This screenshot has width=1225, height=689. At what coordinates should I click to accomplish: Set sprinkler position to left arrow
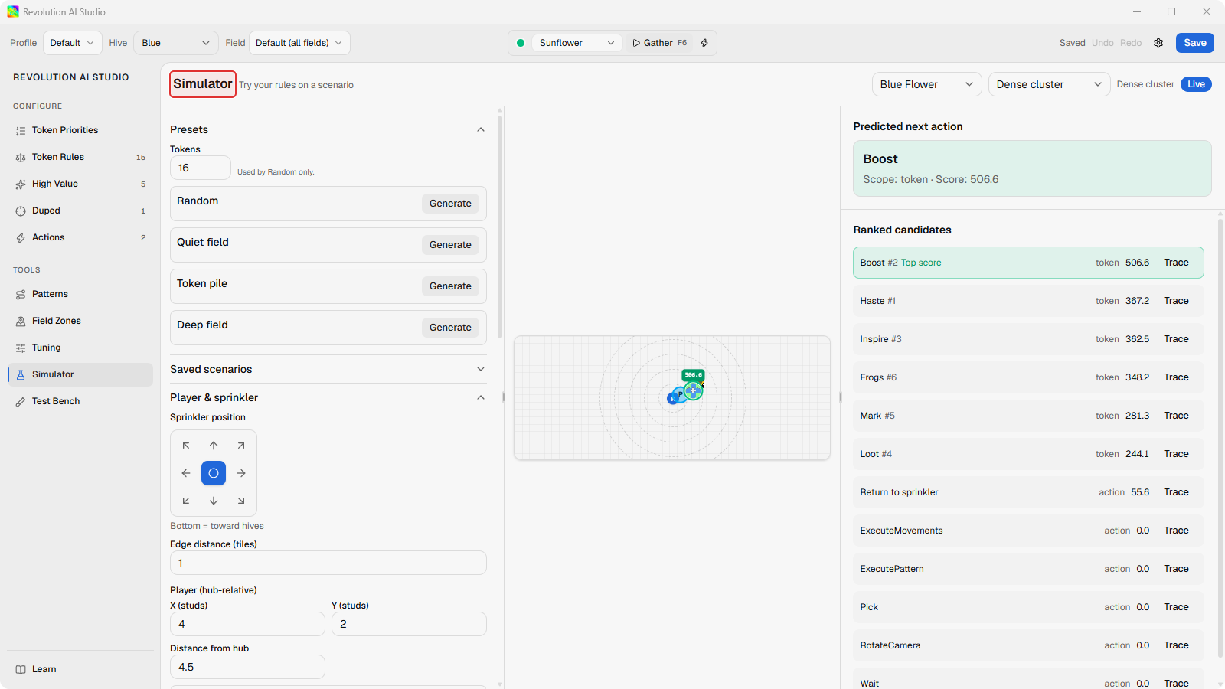coord(186,473)
